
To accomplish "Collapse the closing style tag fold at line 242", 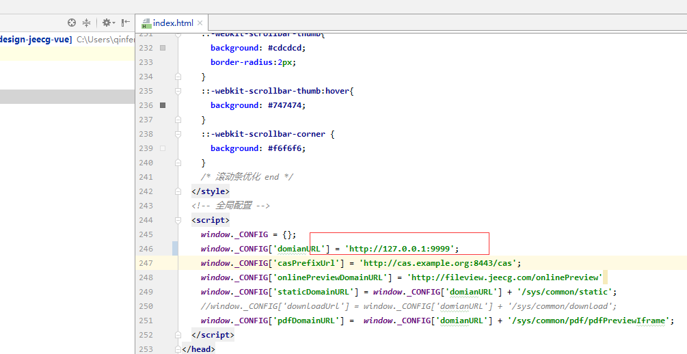I will point(178,191).
